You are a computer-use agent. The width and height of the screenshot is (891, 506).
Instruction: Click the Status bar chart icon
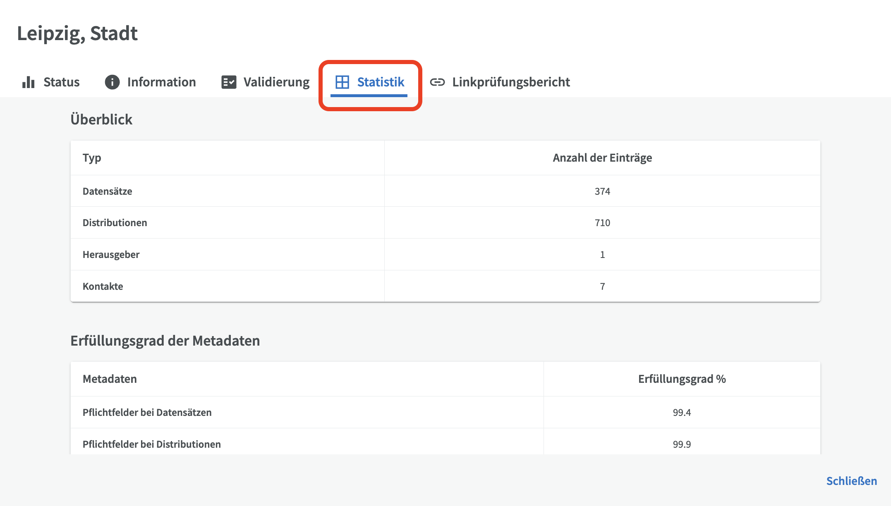[28, 82]
